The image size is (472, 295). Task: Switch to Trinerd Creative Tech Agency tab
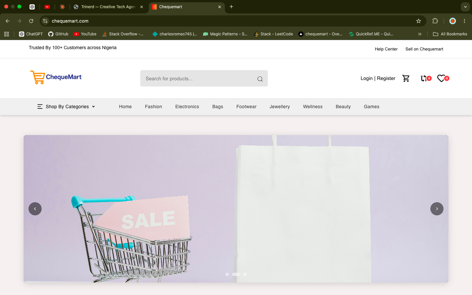pos(108,7)
